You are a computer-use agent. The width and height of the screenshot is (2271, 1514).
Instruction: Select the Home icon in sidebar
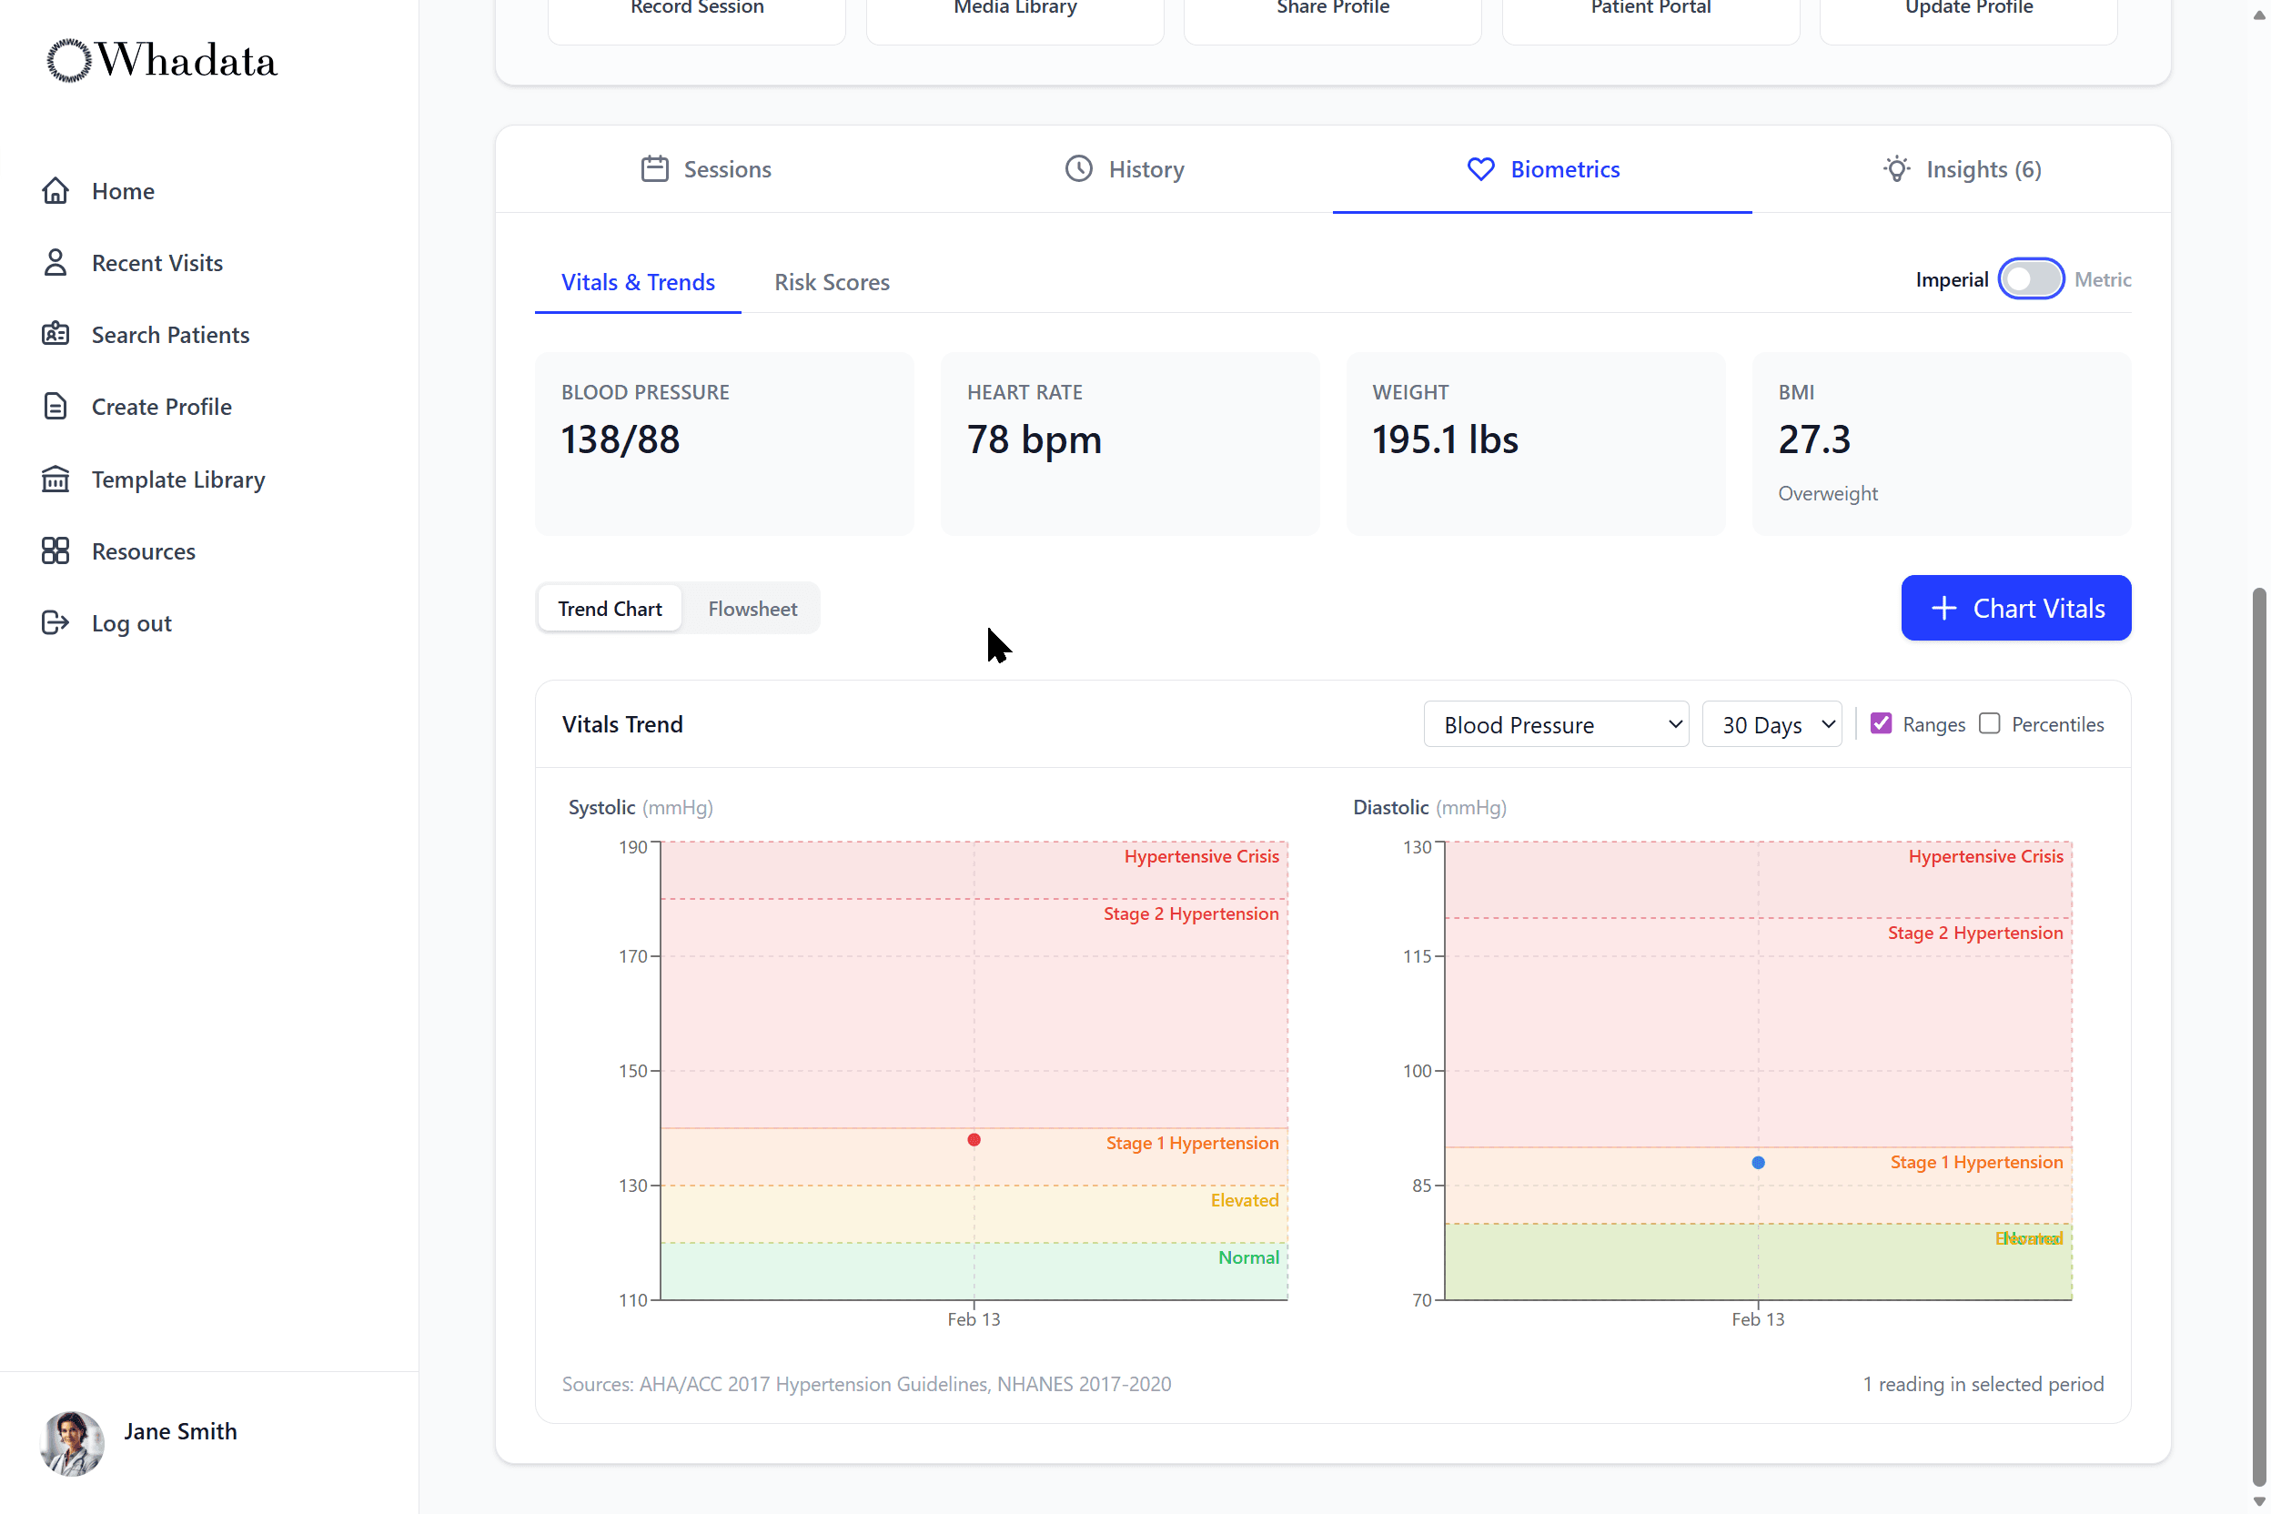click(56, 190)
